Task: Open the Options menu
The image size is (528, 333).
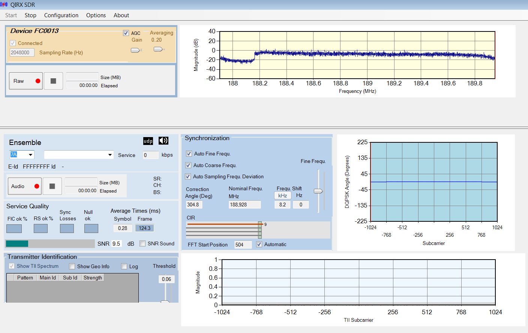Action: coord(96,15)
